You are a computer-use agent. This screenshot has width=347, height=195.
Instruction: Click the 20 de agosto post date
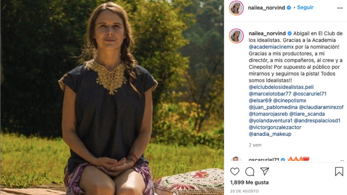244,191
